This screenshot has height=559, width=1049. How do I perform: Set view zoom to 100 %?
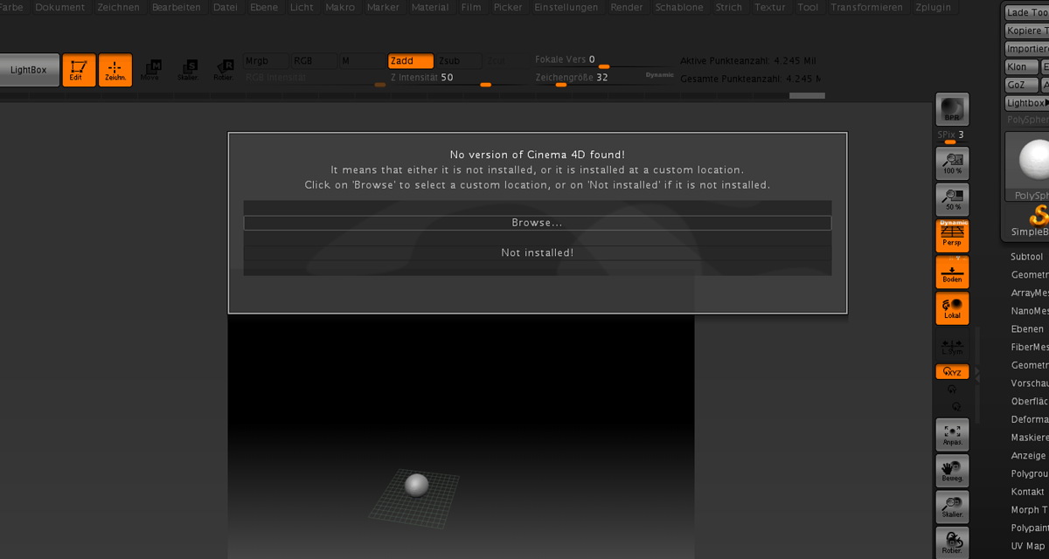click(x=952, y=163)
